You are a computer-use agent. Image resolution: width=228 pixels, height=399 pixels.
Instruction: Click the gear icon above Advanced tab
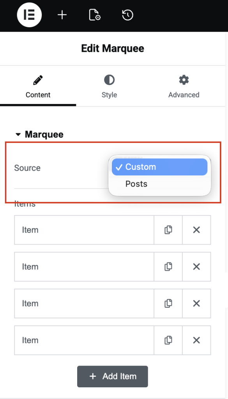[x=184, y=79]
